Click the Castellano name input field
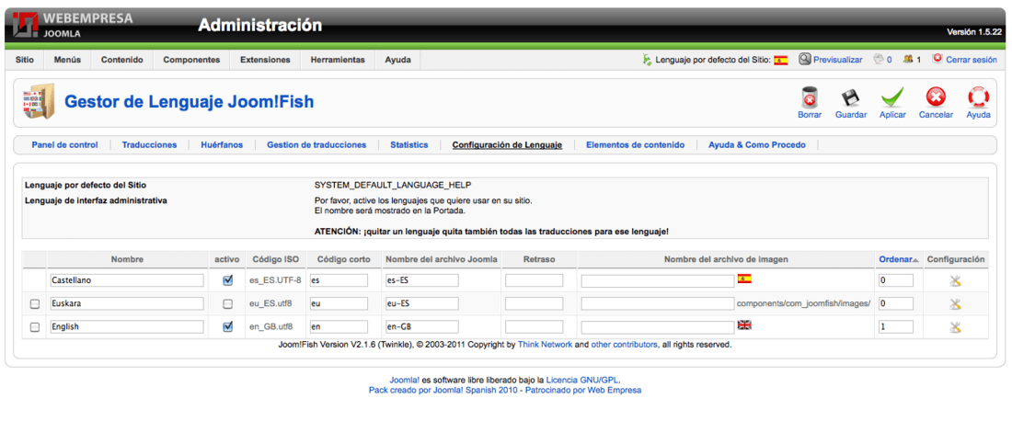Image resolution: width=1012 pixels, height=444 pixels. pos(127,280)
